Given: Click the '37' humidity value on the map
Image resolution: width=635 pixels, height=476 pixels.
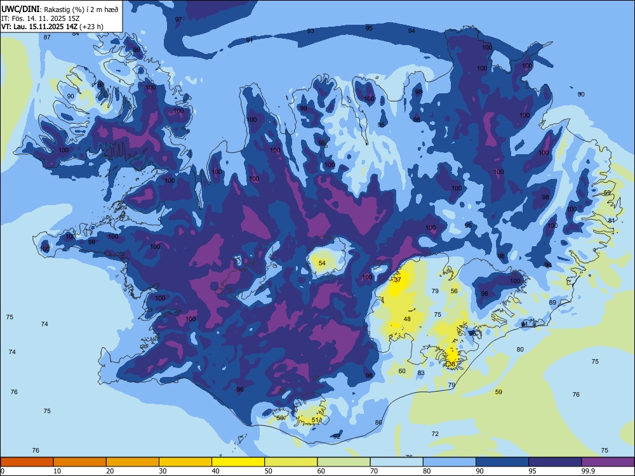Looking at the screenshot, I should (x=398, y=280).
